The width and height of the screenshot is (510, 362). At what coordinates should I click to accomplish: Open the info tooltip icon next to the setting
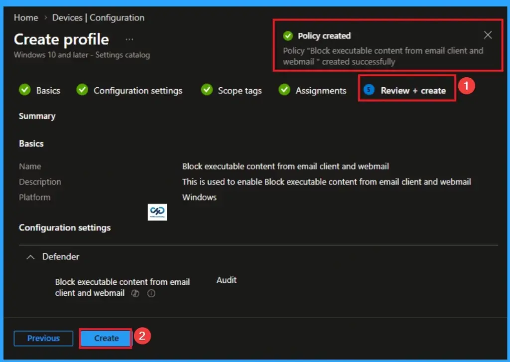point(150,294)
